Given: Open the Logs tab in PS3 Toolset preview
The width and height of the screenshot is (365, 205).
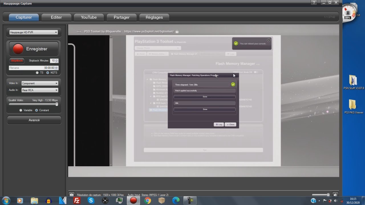Looking at the screenshot, I should [231, 54].
